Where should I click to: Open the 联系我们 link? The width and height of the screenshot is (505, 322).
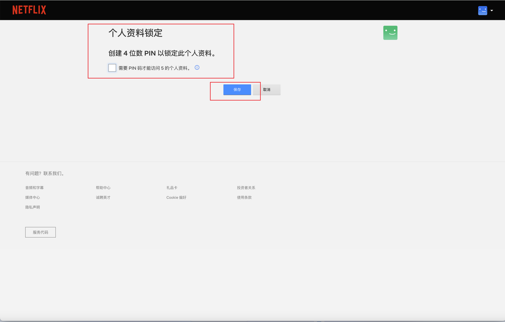point(54,173)
